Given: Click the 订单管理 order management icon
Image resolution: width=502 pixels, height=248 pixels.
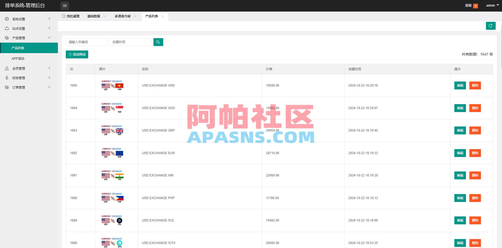Looking at the screenshot, I should pyautogui.click(x=7, y=87).
